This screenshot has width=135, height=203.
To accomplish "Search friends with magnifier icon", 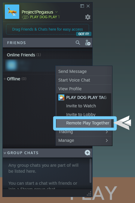I will [x=78, y=43].
